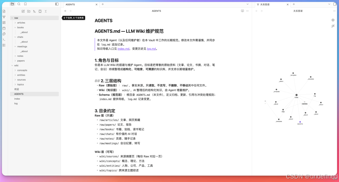Toggle the left sidebar collapse button
The image size is (339, 182).
(57, 4)
